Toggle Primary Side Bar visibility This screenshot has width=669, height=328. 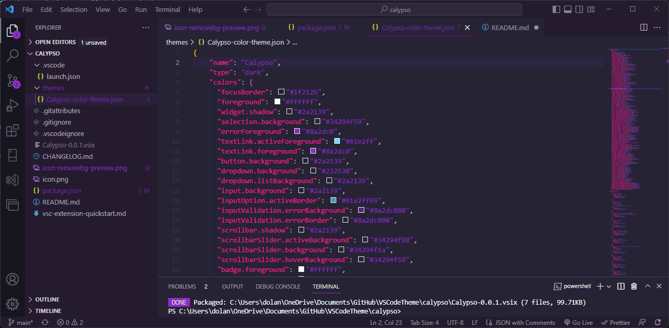click(x=556, y=9)
